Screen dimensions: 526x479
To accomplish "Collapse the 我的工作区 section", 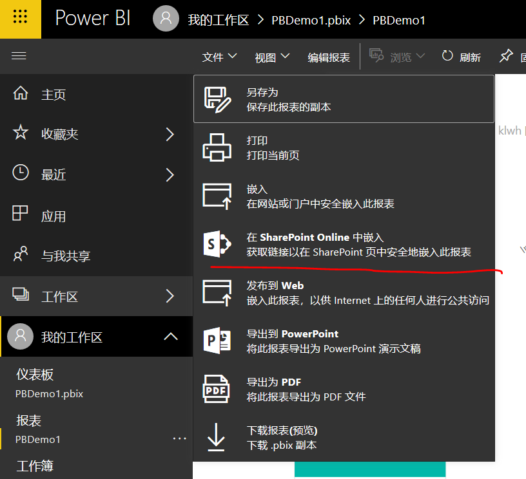I will pyautogui.click(x=171, y=335).
